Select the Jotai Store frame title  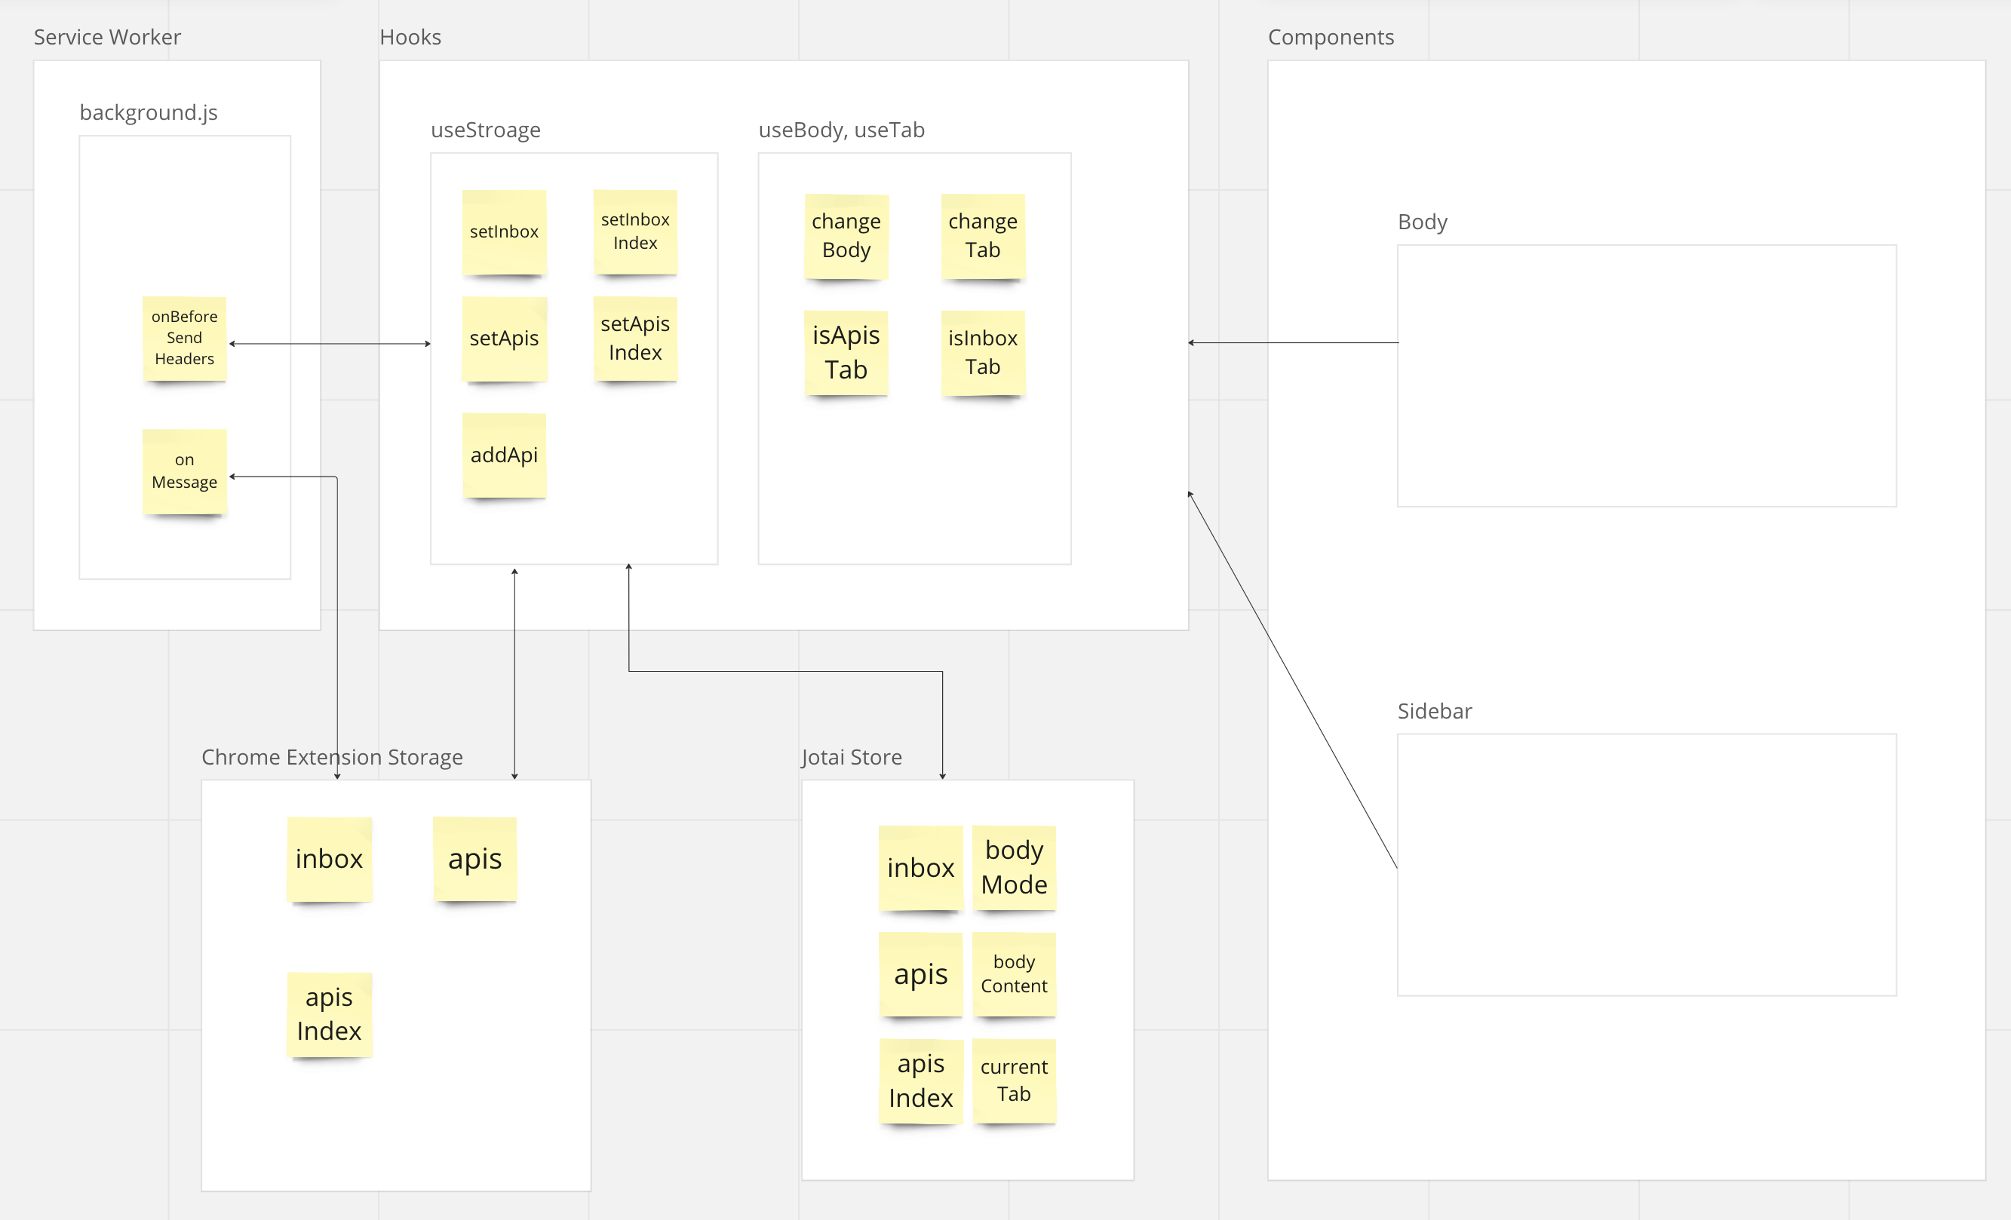(852, 757)
